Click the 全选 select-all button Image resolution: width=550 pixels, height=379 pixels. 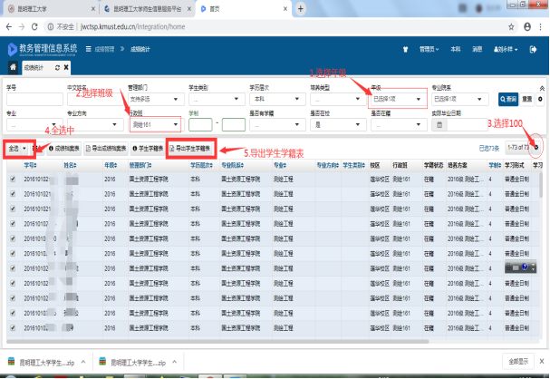click(x=14, y=149)
